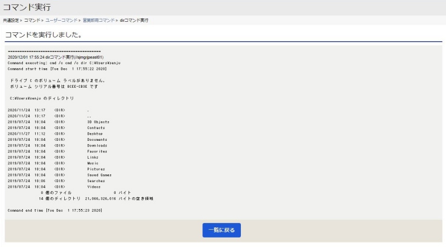This screenshot has width=446, height=247.
Task: Click the dirコマンド実行 breadcrumb text
Action: [x=134, y=20]
